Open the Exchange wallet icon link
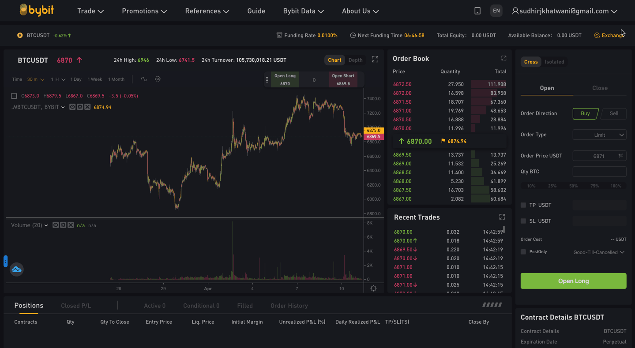This screenshot has width=635, height=348. pos(597,35)
